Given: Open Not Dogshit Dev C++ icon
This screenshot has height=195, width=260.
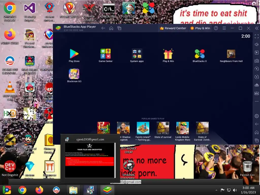Looking at the screenshot, I should coord(10,169).
